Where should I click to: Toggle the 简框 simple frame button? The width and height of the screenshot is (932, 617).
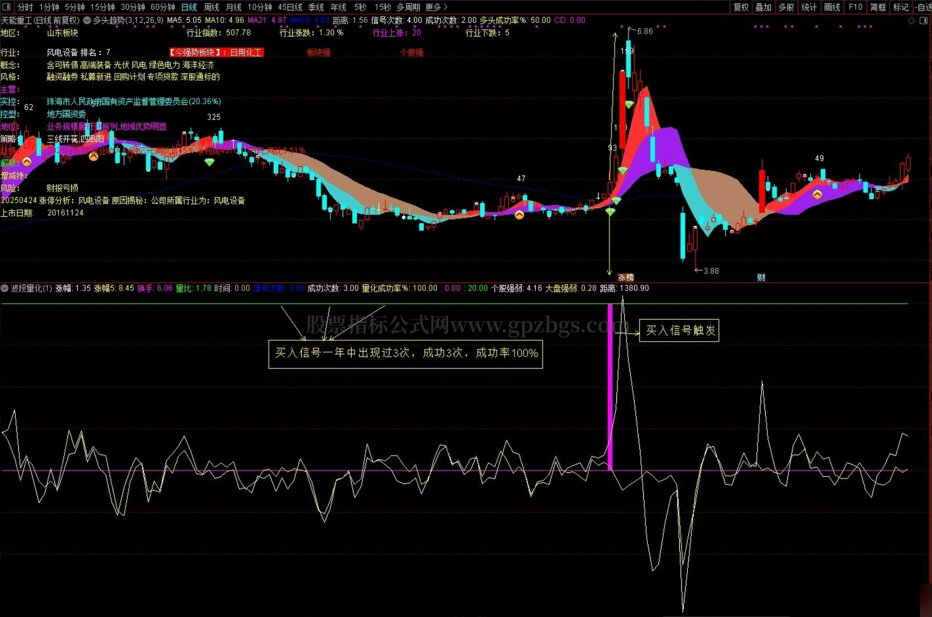coord(878,7)
